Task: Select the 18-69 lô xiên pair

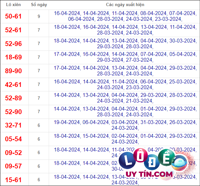Action: [13, 57]
